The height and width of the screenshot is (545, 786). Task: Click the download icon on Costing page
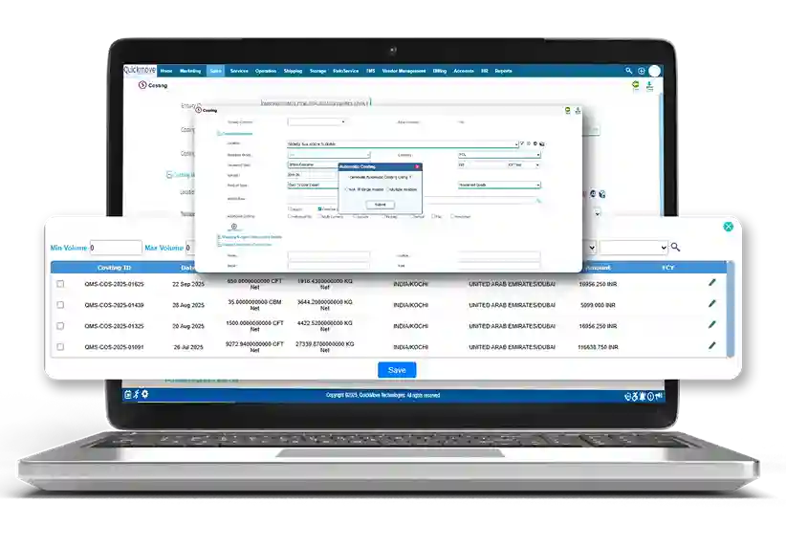pos(649,86)
